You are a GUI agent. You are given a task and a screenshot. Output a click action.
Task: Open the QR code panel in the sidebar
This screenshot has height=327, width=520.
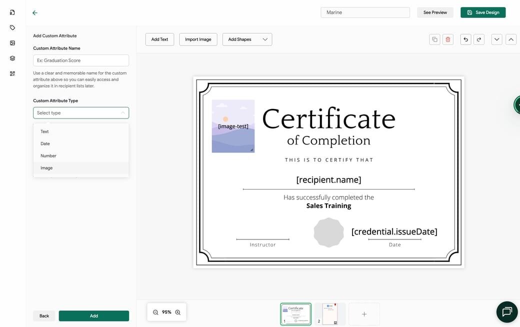click(12, 73)
